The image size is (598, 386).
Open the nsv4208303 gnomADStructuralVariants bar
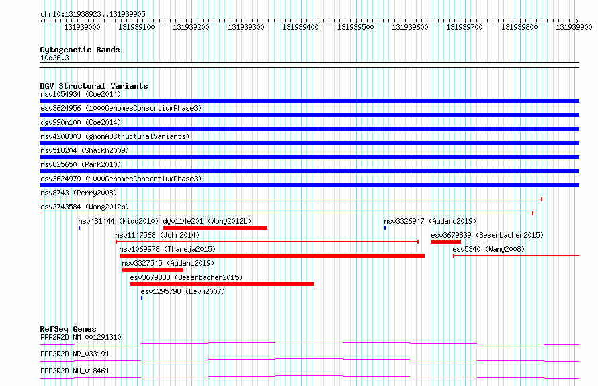click(x=309, y=143)
